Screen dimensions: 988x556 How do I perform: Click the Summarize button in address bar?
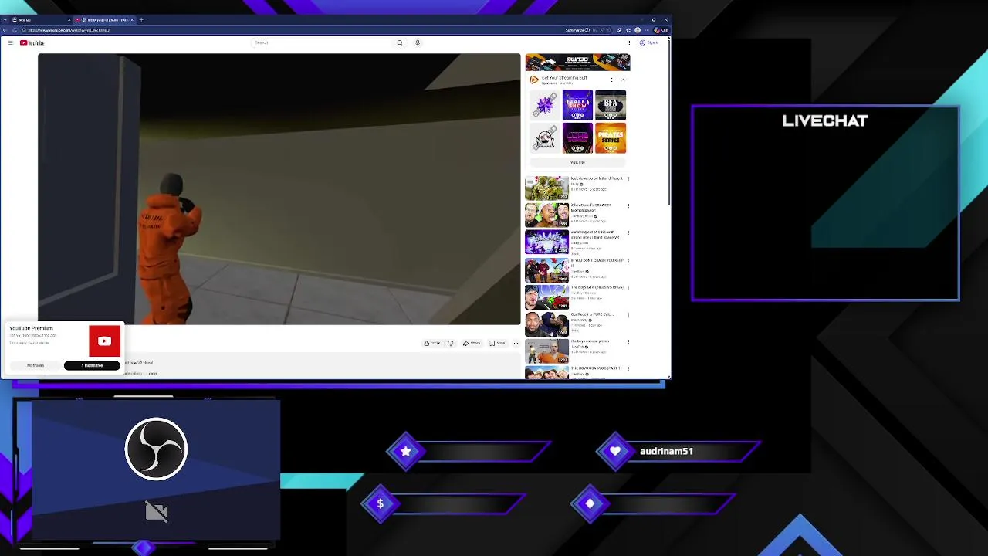click(x=577, y=30)
